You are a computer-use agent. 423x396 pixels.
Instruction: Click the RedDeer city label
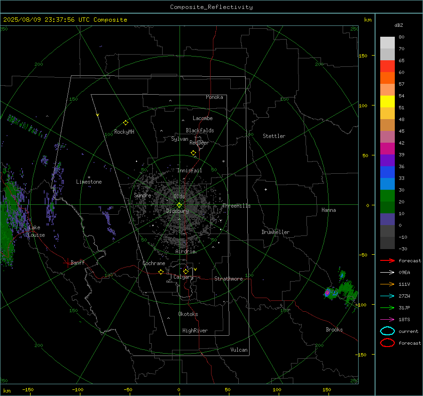(199, 143)
